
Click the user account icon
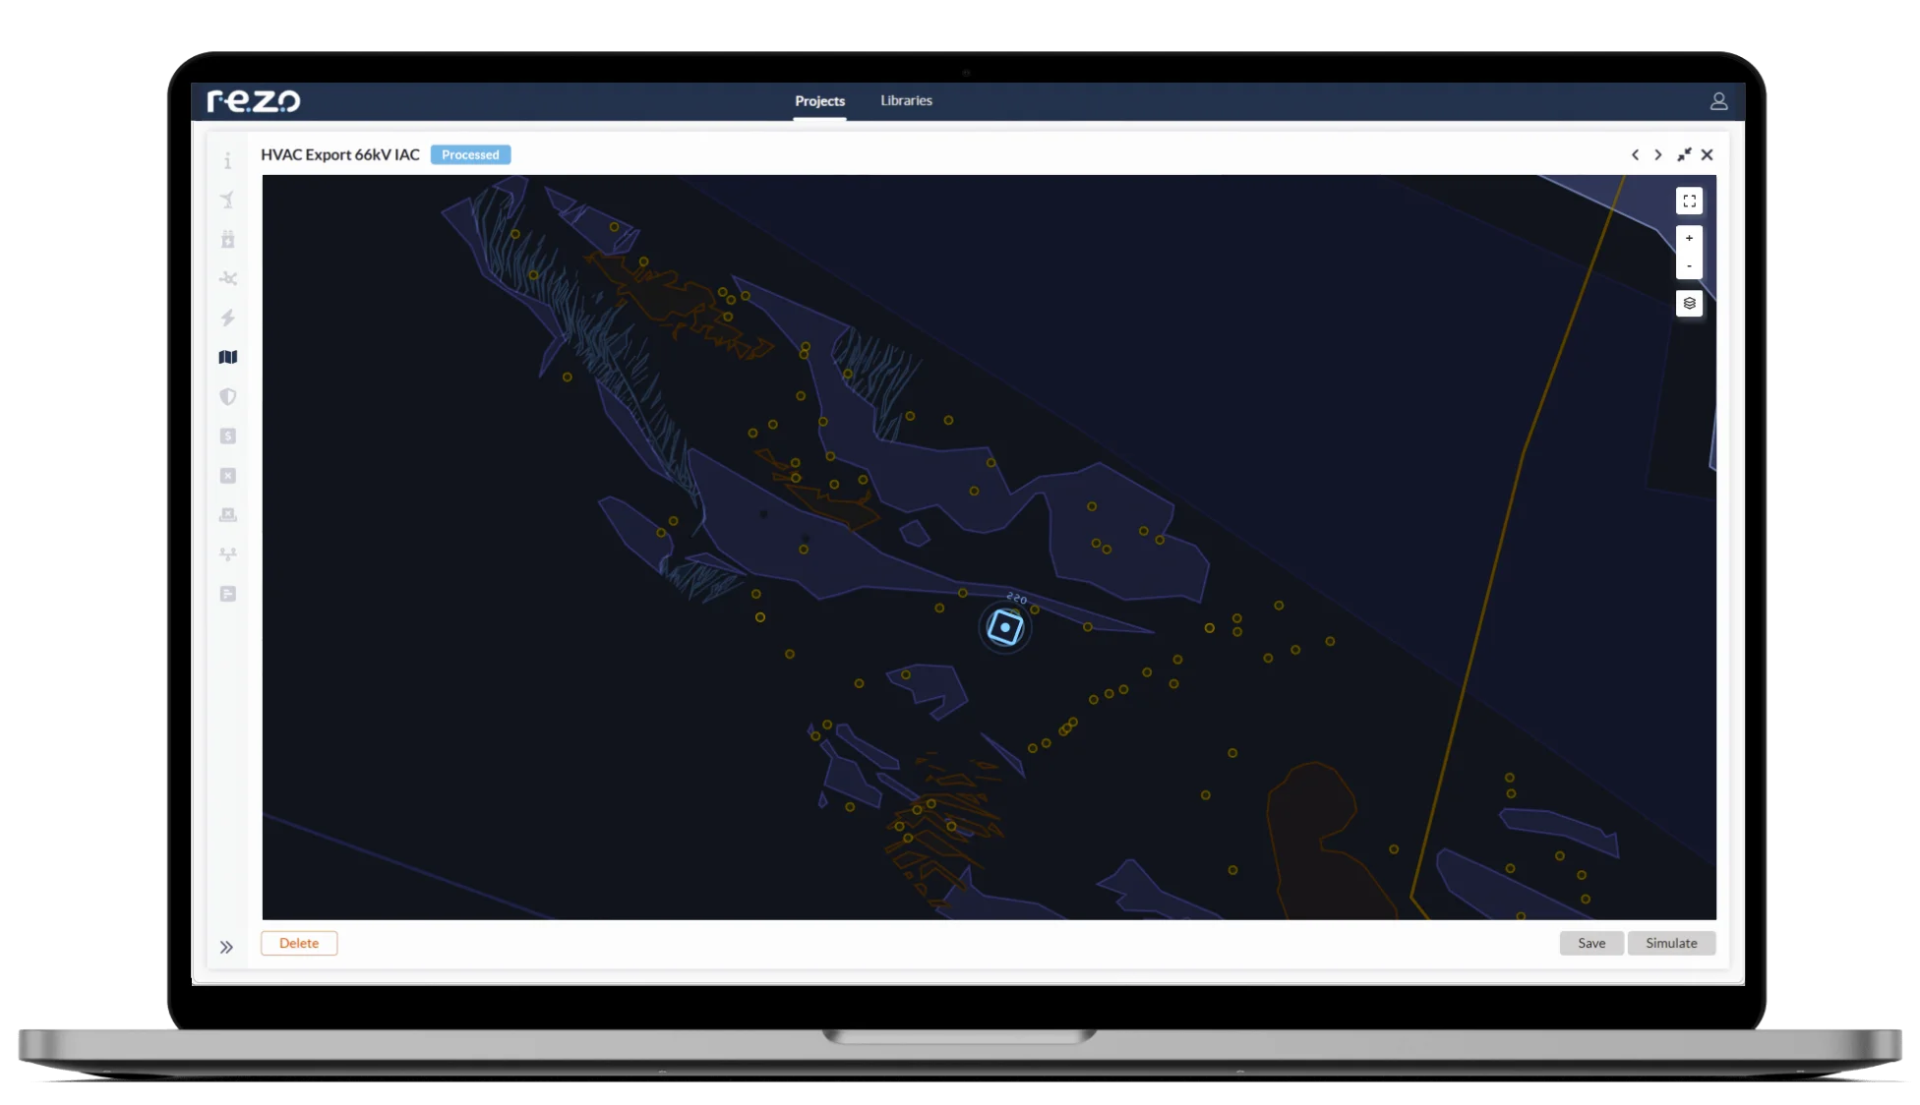point(1718,100)
